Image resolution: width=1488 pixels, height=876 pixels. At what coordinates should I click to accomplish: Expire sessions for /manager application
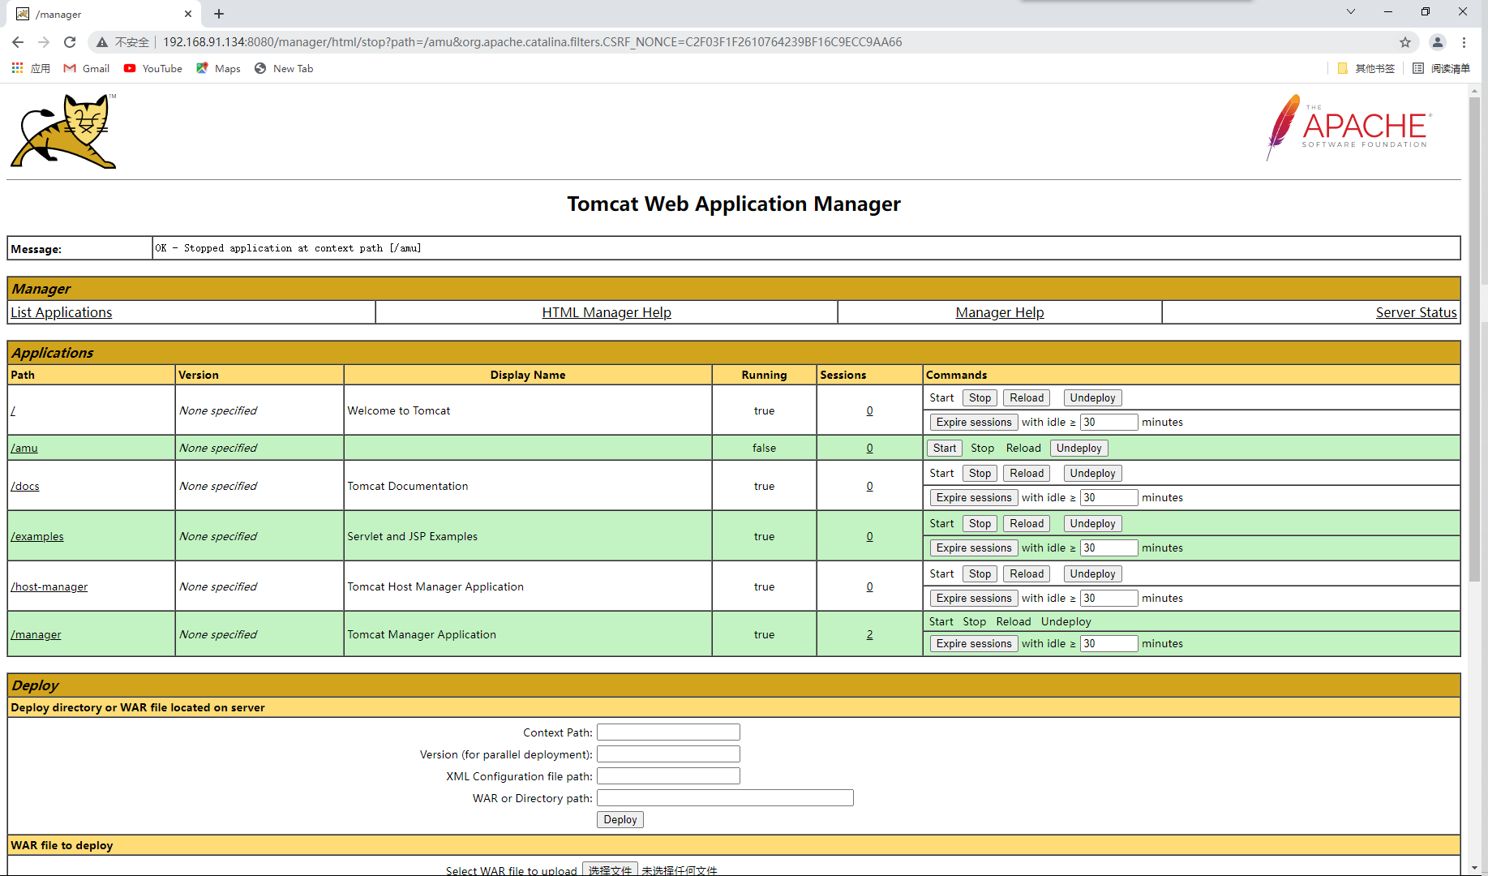point(974,643)
